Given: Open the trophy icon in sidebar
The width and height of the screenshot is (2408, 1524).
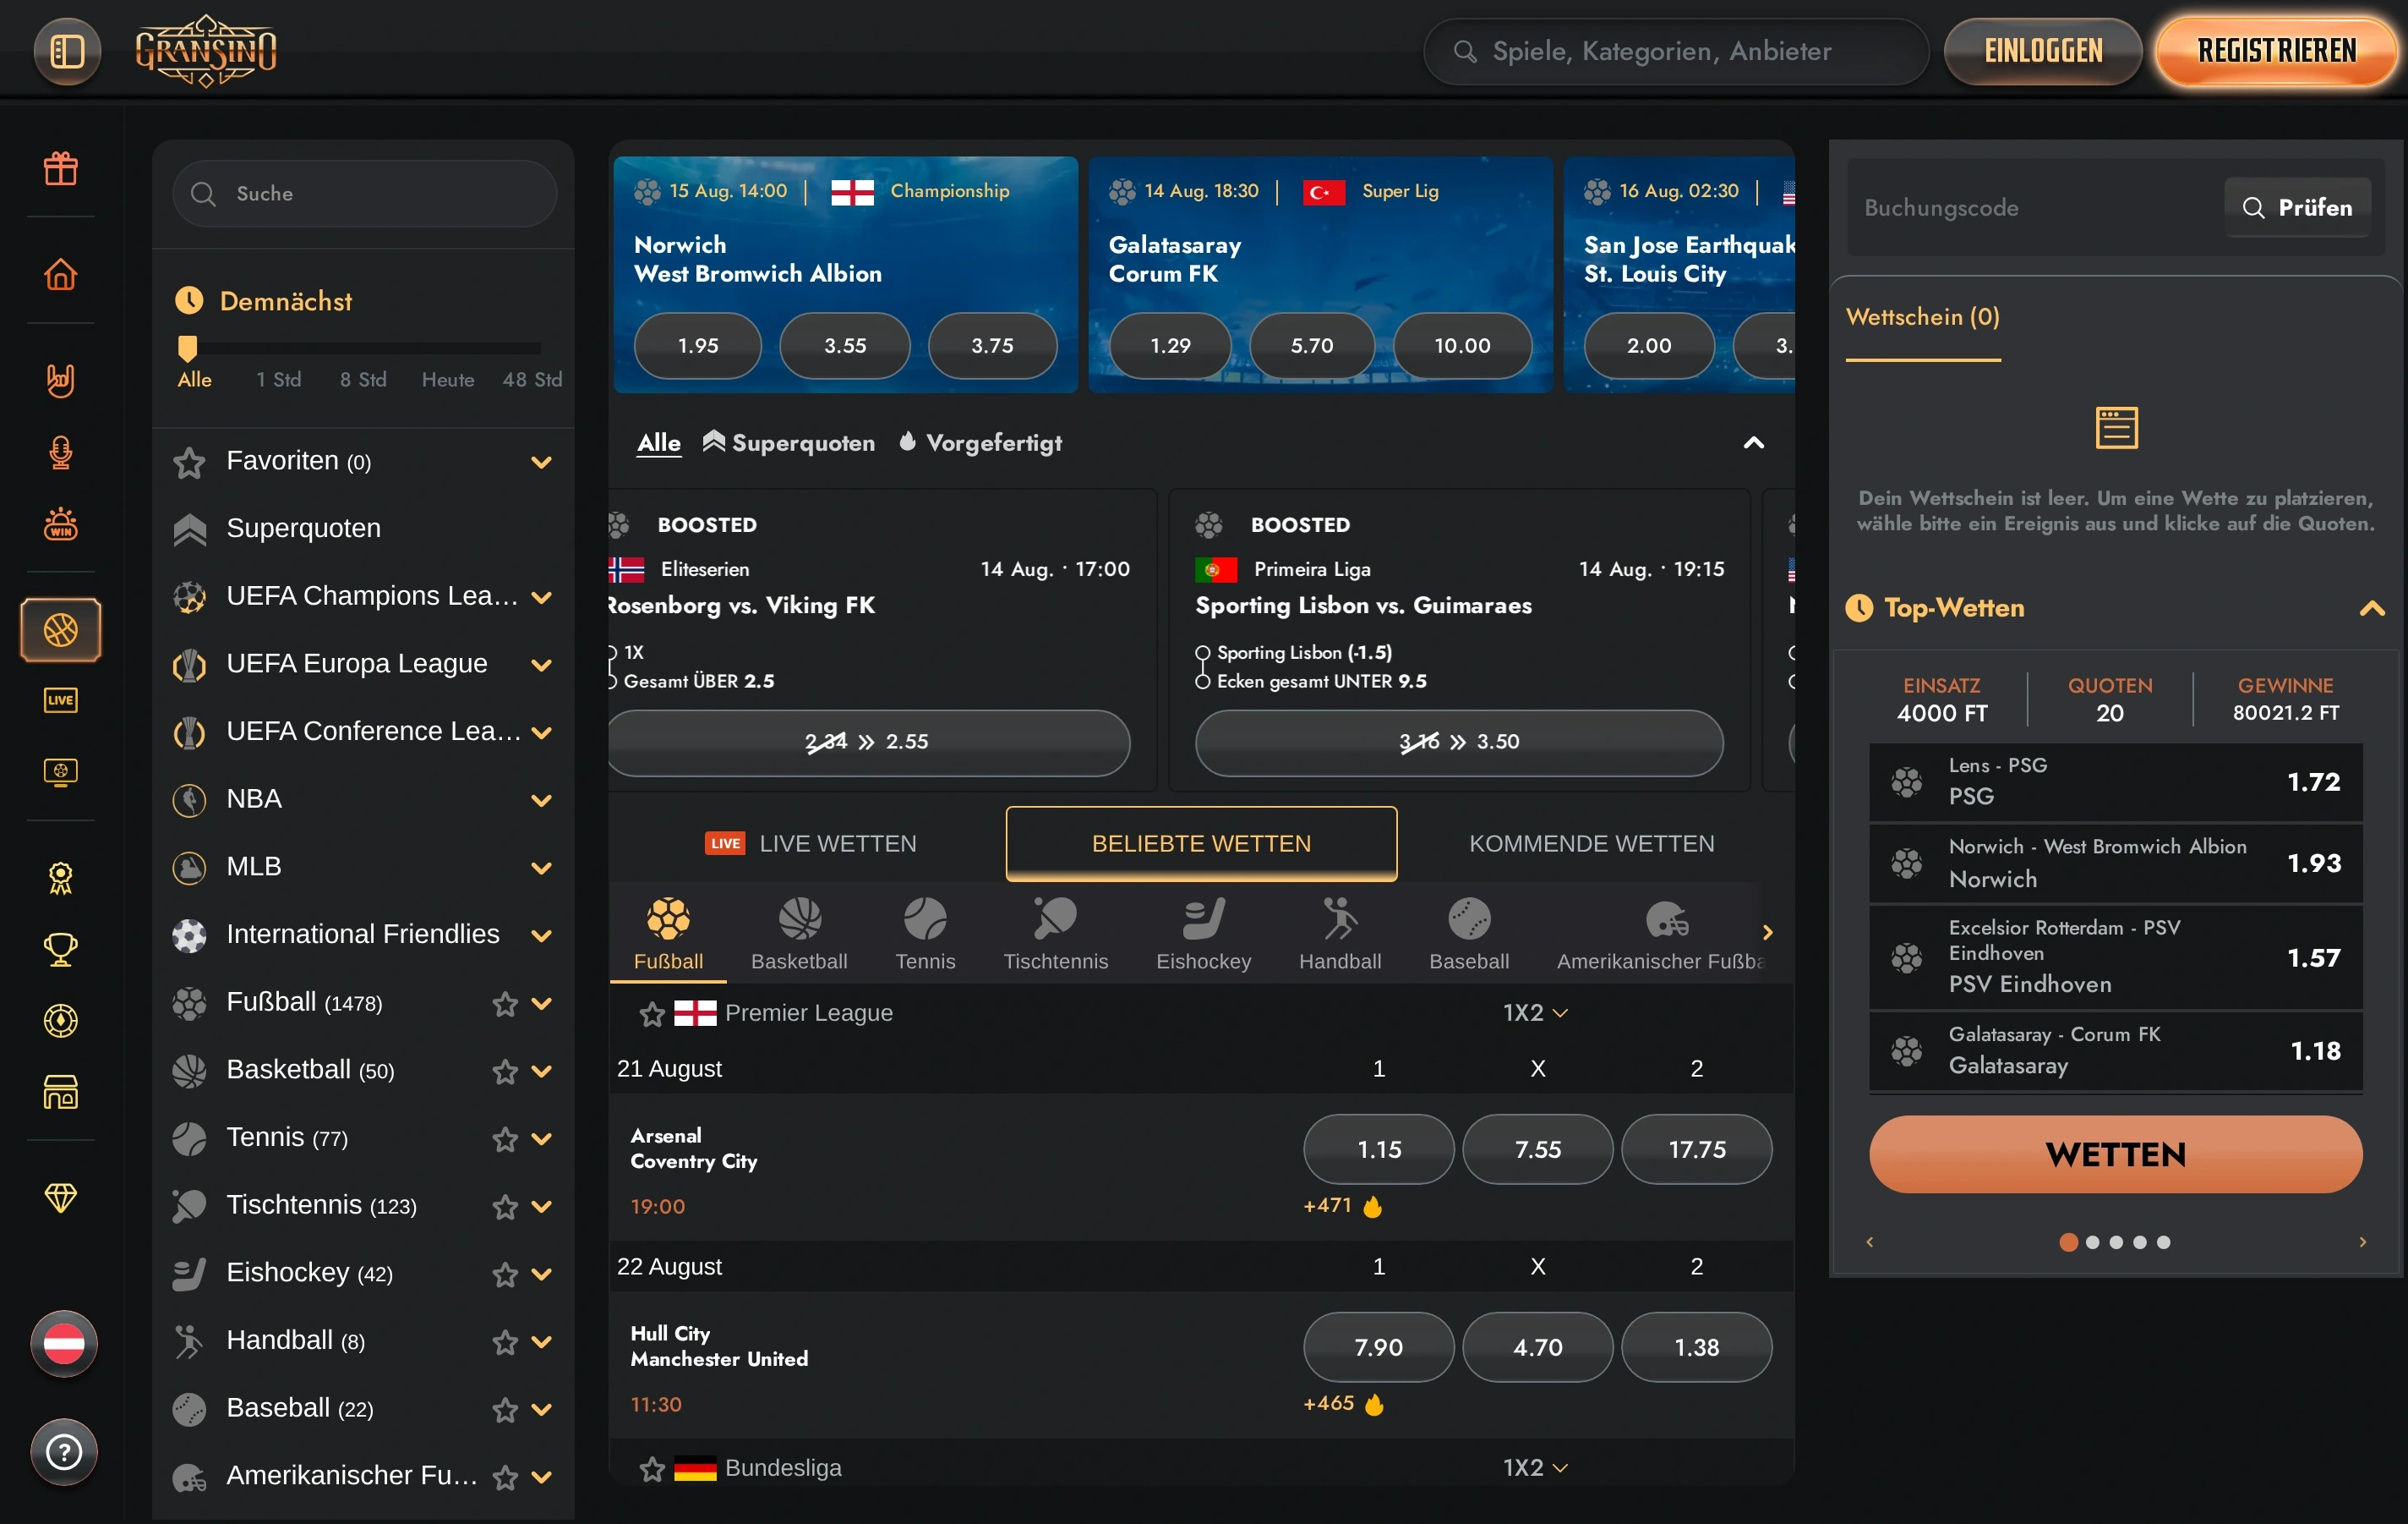Looking at the screenshot, I should [61, 949].
